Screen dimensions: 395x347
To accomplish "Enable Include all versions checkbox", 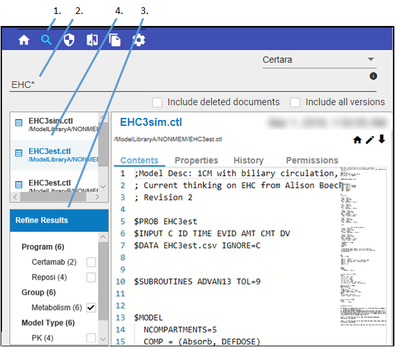I will coord(295,103).
